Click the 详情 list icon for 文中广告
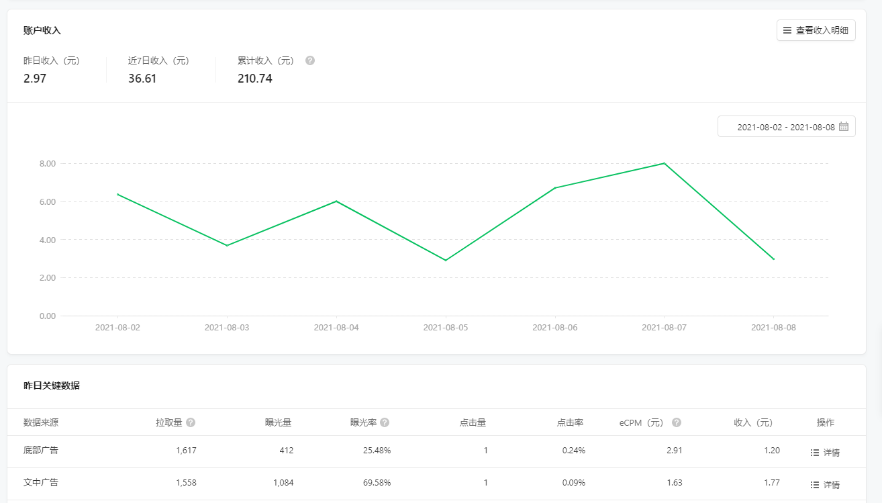Screen dimensions: 882x503 [815, 485]
